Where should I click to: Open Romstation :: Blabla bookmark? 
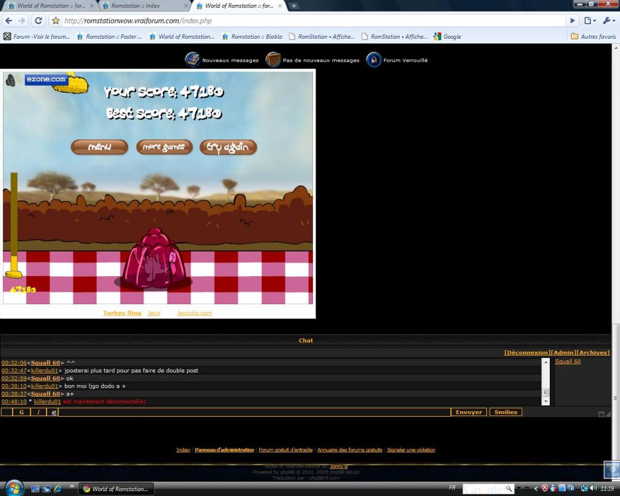[x=252, y=36]
